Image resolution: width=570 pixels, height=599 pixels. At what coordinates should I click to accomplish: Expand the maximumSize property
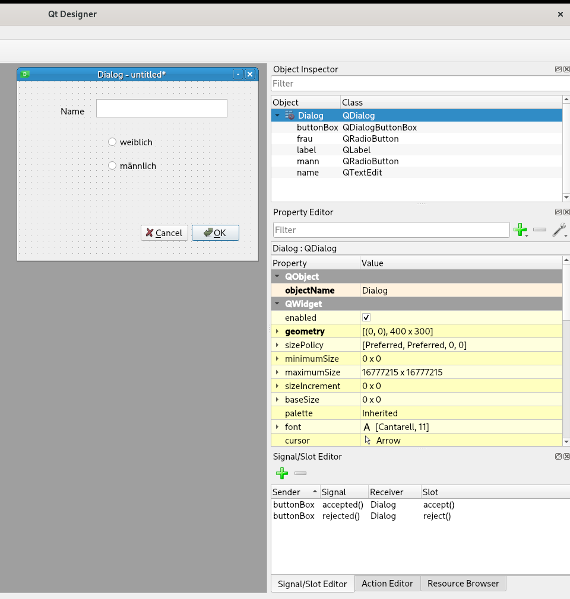[277, 372]
